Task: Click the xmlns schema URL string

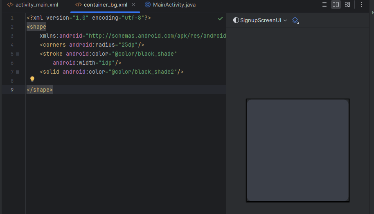Action: click(x=156, y=36)
